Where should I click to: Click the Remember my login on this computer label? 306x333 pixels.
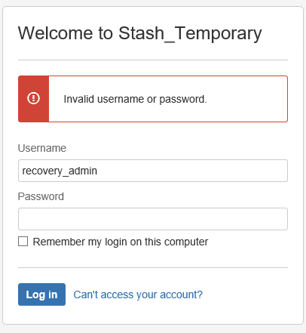121,242
